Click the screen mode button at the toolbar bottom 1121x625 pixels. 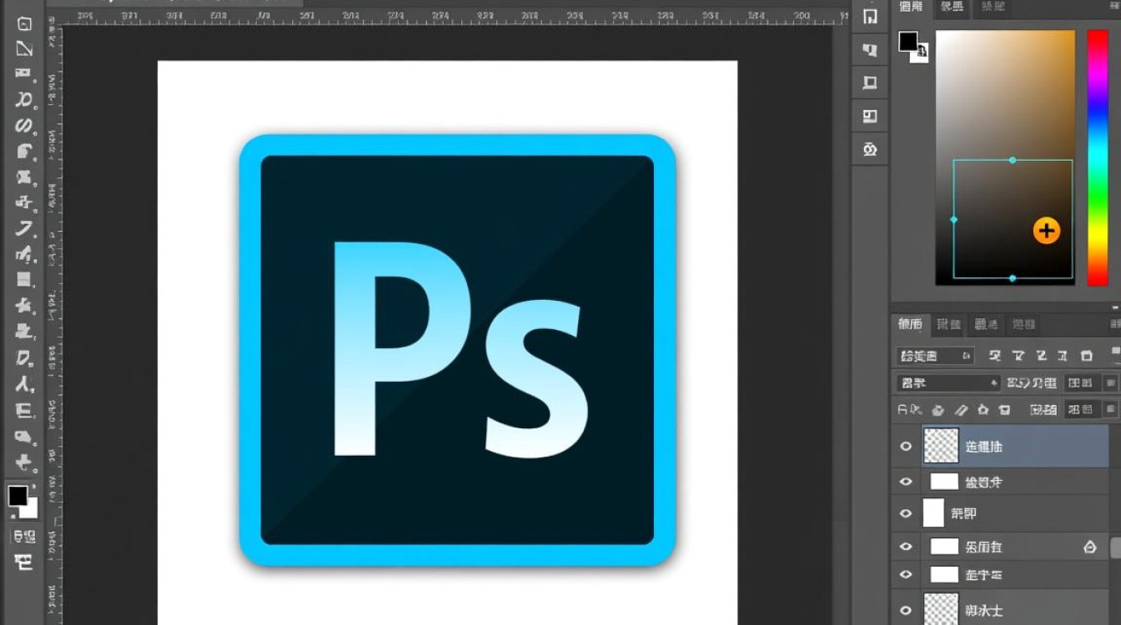coord(23,562)
